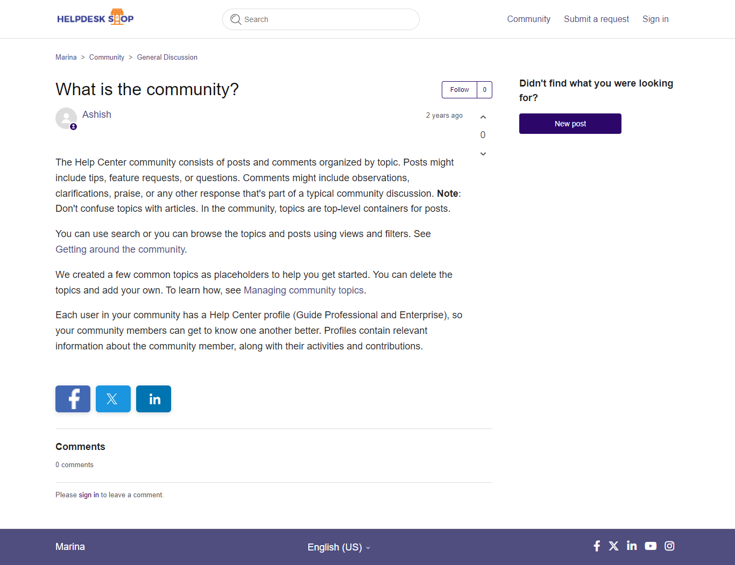
Task: Go to General Discussion breadcrumb
Action: (x=167, y=58)
